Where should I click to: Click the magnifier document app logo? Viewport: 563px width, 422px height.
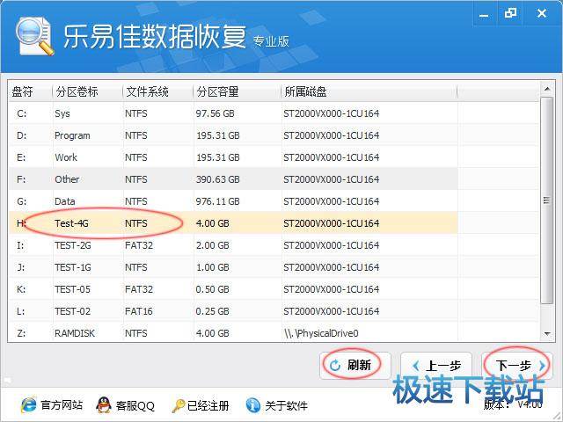pos(34,36)
